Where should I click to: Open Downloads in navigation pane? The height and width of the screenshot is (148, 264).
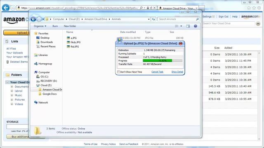point(45,42)
